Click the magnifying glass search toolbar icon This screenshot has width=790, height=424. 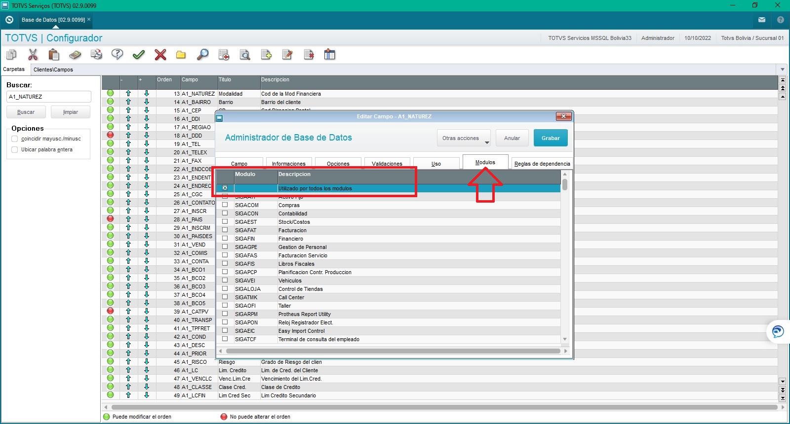click(202, 54)
